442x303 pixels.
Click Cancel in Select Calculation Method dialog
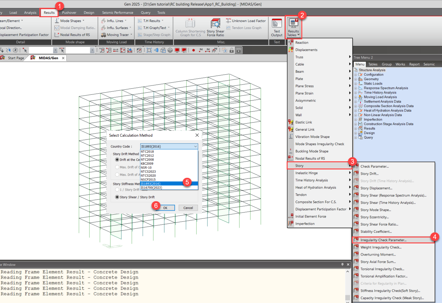click(x=188, y=208)
